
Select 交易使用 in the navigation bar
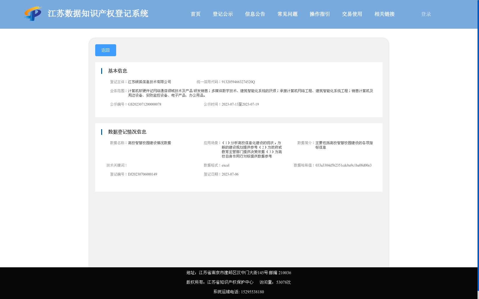point(352,14)
